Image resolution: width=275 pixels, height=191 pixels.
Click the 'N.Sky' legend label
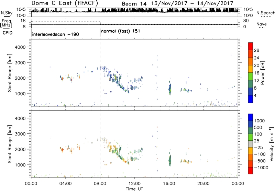tap(7, 13)
